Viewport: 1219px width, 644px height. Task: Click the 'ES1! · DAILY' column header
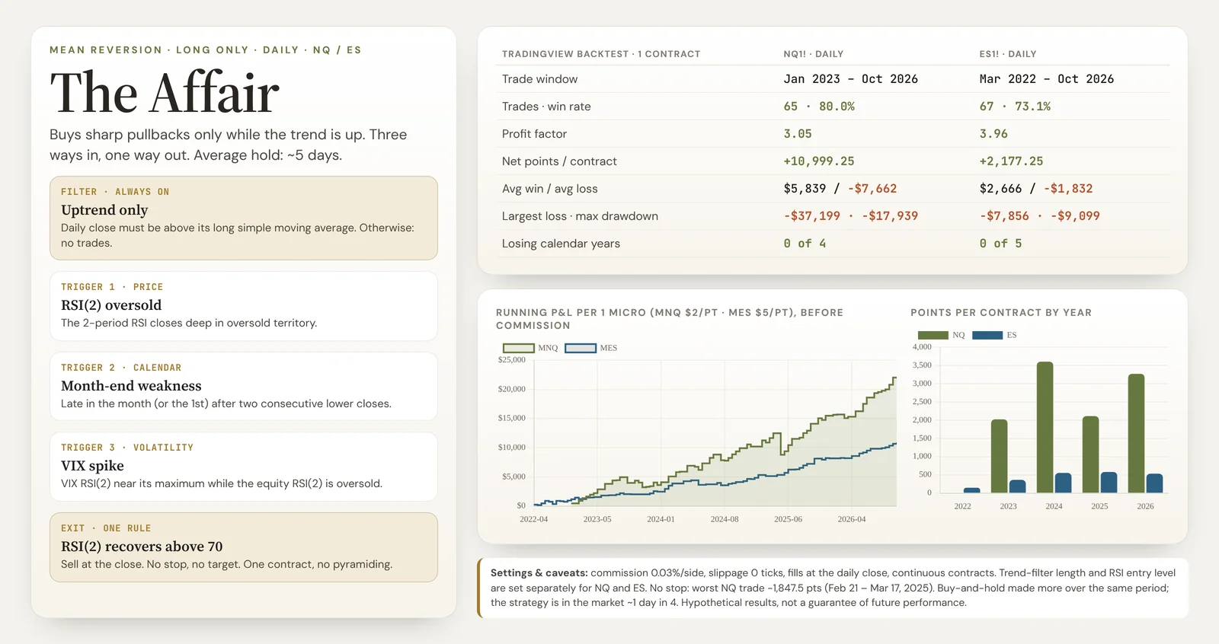pyautogui.click(x=1008, y=54)
